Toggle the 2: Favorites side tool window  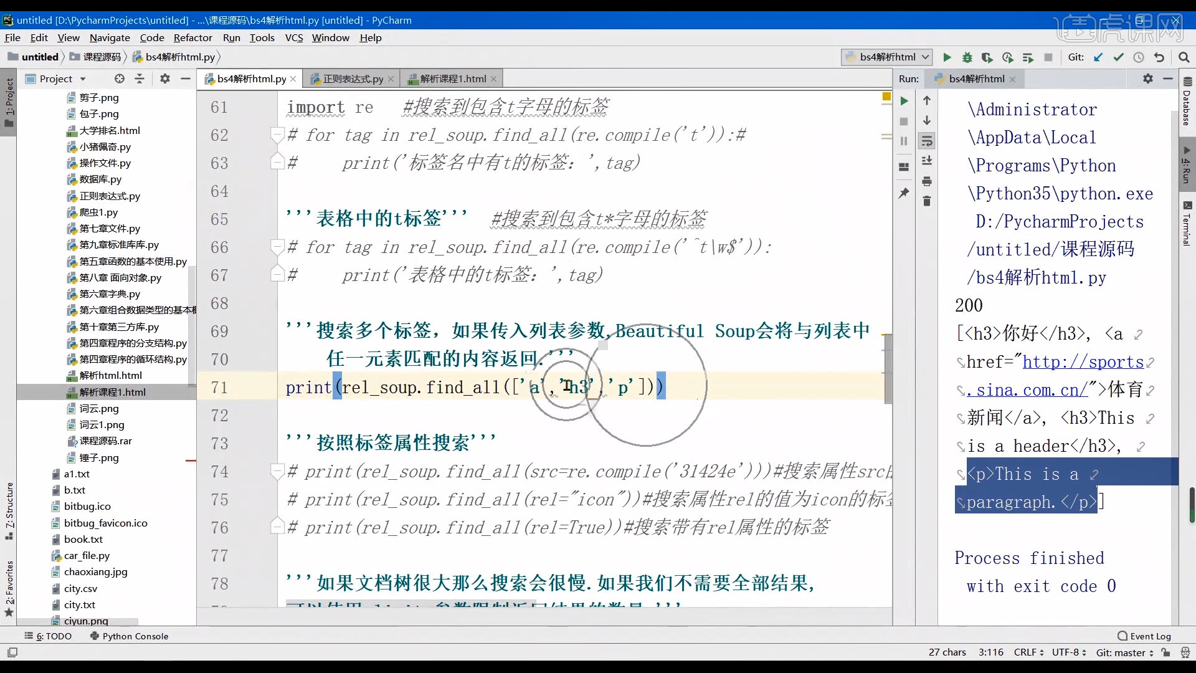tap(9, 588)
